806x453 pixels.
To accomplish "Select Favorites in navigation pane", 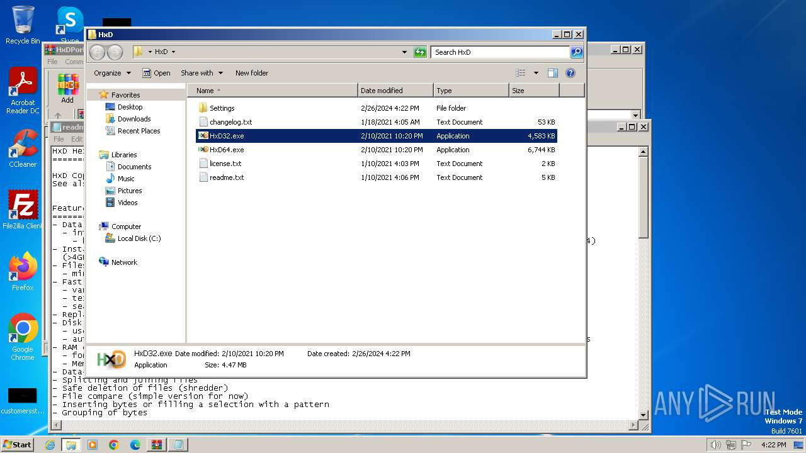I will coord(125,95).
